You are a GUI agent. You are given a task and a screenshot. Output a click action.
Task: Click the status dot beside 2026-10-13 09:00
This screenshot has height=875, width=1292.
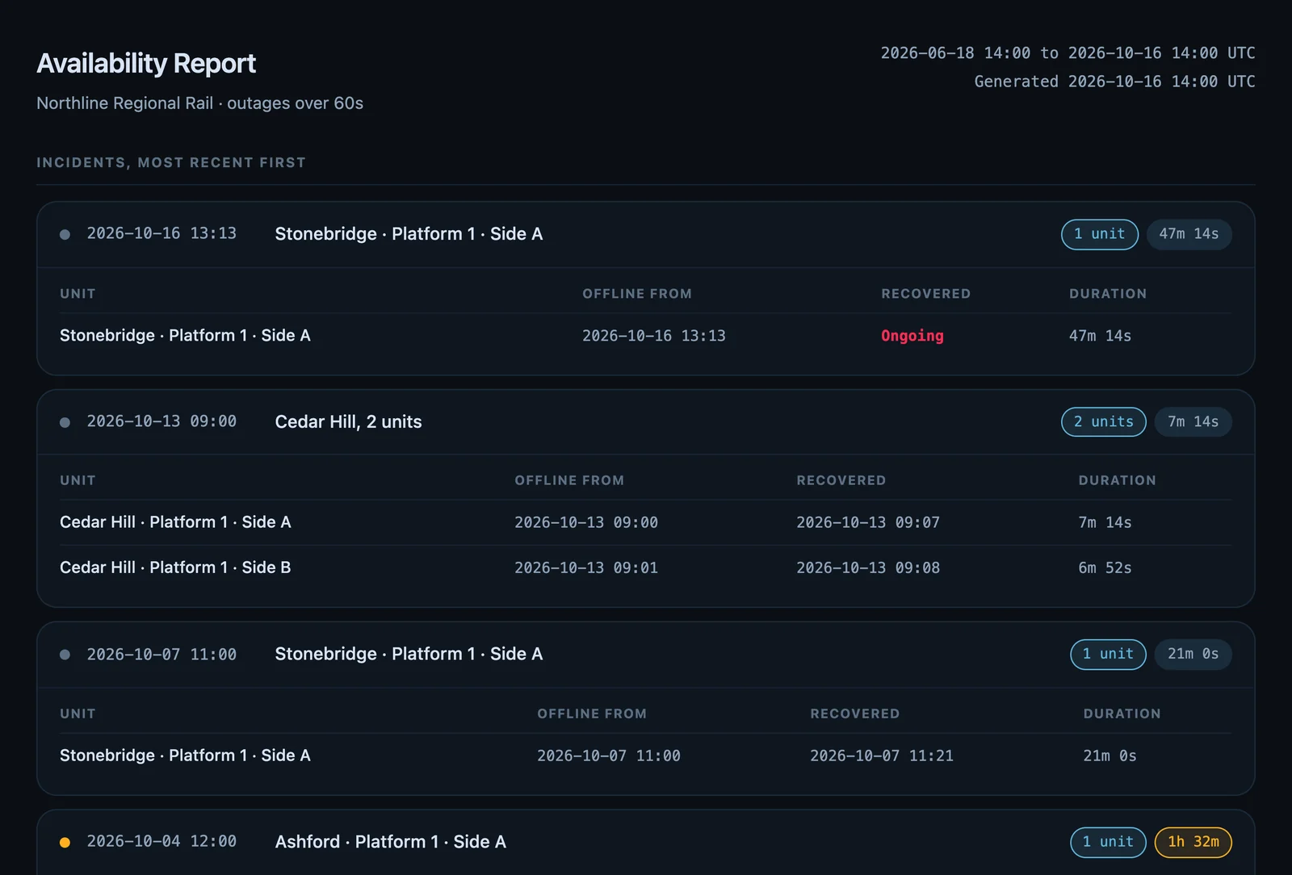tap(65, 422)
